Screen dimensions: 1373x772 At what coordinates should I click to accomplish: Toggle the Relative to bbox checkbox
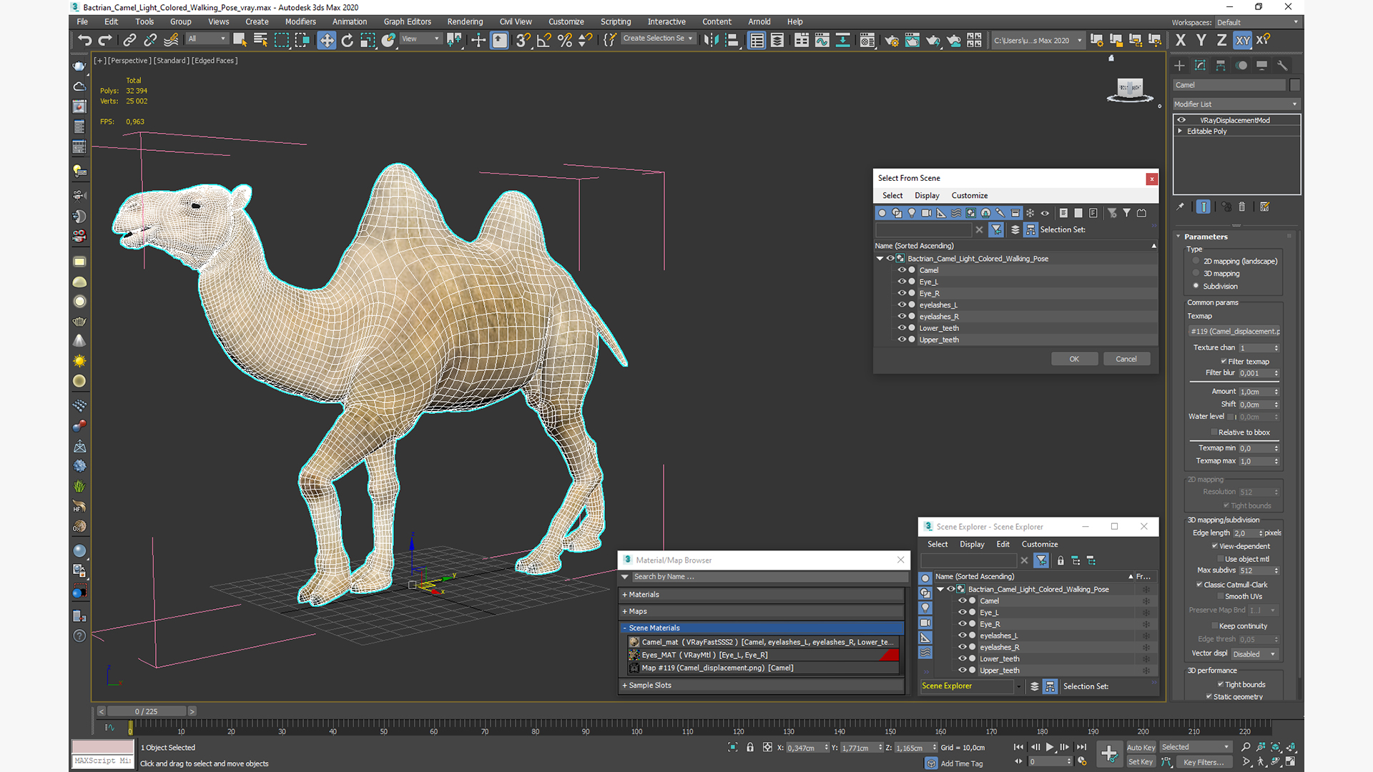[1214, 432]
